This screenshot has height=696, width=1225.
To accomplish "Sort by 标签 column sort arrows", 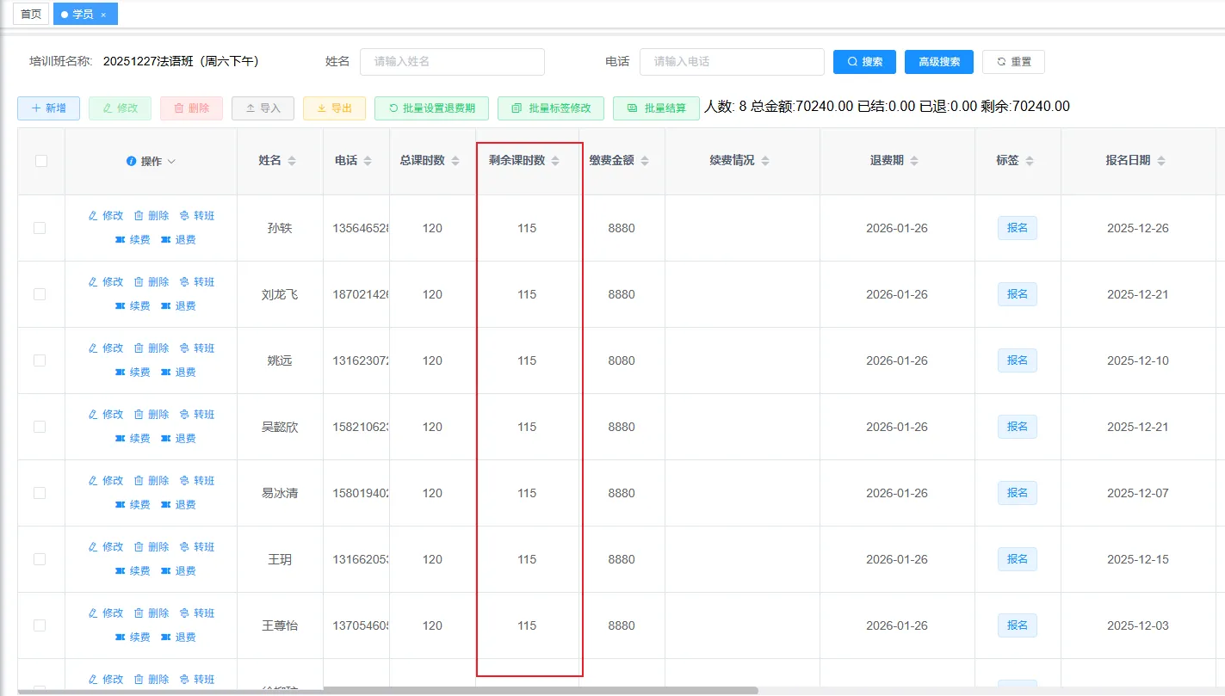I will (x=1030, y=161).
